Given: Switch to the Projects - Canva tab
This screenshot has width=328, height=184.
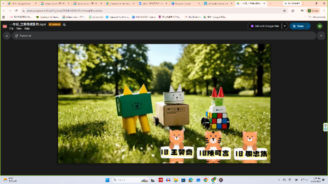Looking at the screenshot, I should point(186,4).
